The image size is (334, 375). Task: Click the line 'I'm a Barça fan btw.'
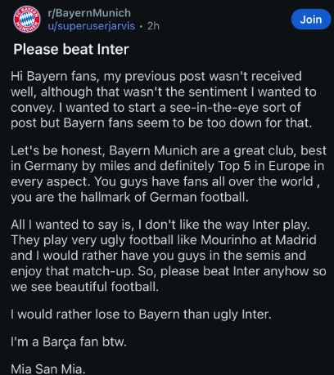coord(69,342)
